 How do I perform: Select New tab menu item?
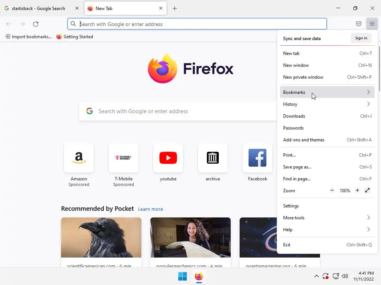327,53
